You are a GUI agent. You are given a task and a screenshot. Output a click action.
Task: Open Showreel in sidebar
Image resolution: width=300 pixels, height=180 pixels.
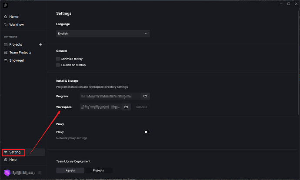17,60
